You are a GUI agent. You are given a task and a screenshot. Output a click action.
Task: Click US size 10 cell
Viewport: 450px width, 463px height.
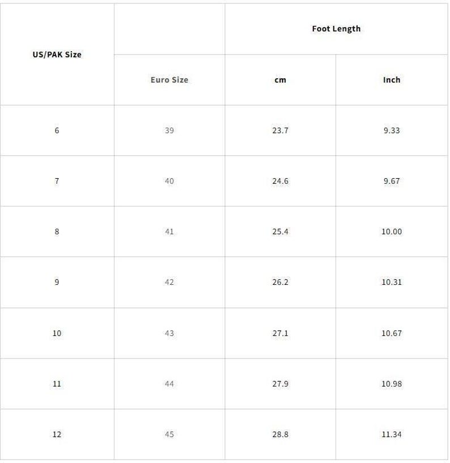(x=57, y=334)
